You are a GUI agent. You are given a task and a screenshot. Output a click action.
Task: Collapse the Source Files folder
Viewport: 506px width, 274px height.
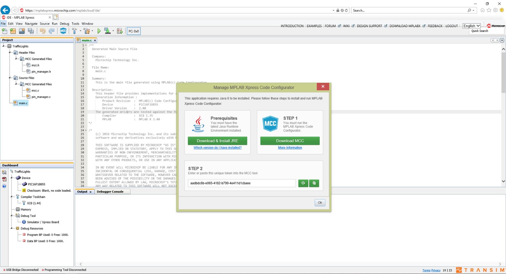10,78
